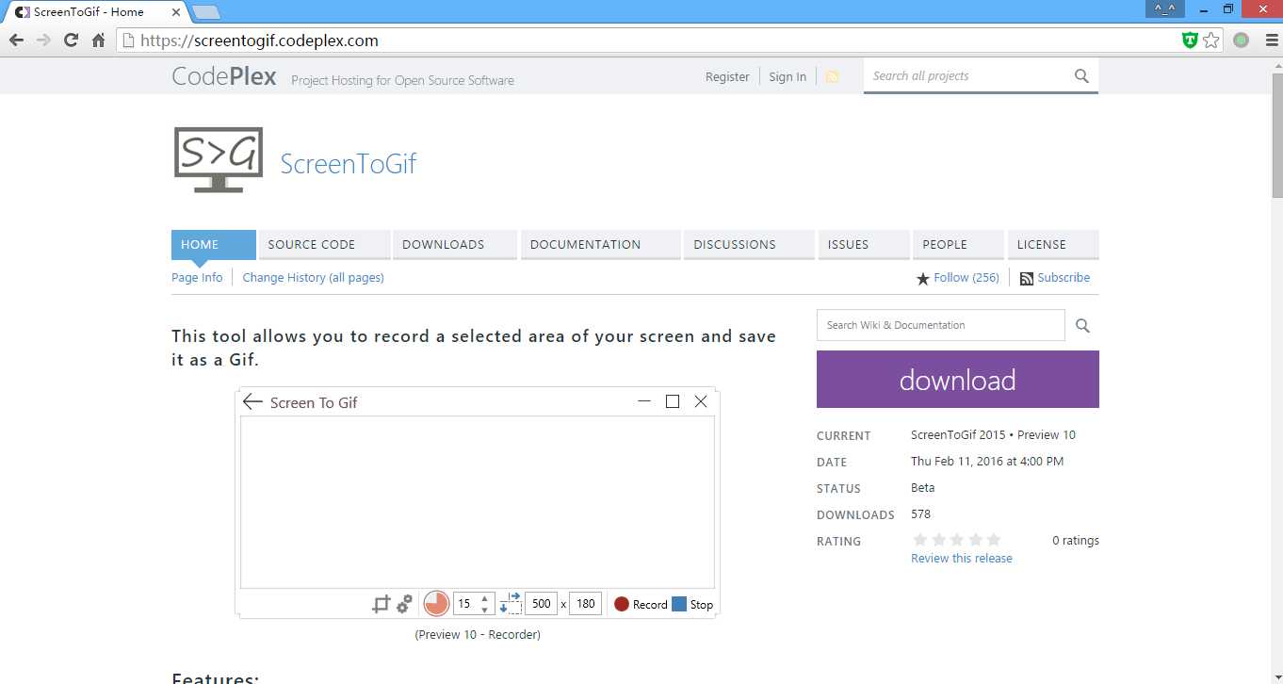
Task: Reload the page with refresh icon
Action: click(x=71, y=41)
